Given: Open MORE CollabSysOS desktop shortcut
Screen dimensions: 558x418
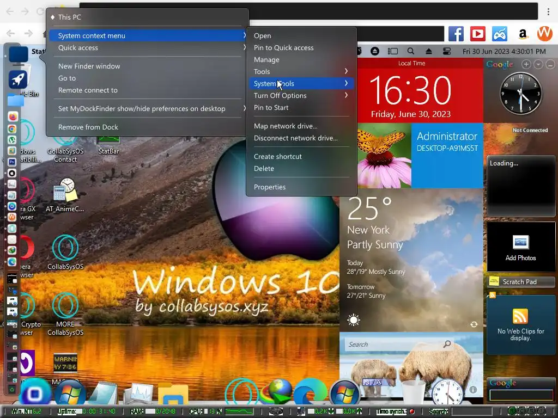Looking at the screenshot, I should [x=65, y=314].
